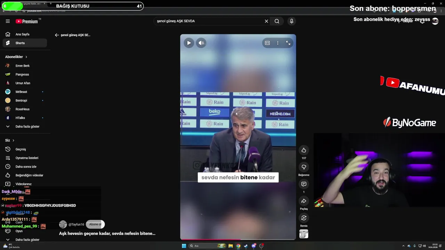
Task: Open the Short's three-dot options menu
Action: [277, 43]
